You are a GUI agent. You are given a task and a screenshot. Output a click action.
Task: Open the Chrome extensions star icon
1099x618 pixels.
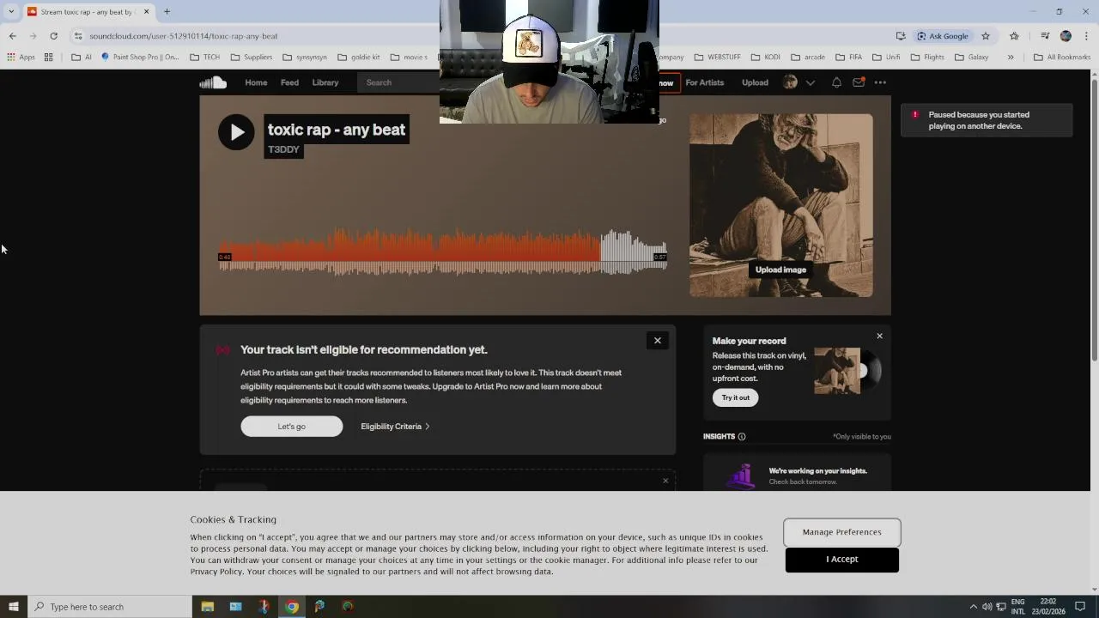tap(1014, 36)
